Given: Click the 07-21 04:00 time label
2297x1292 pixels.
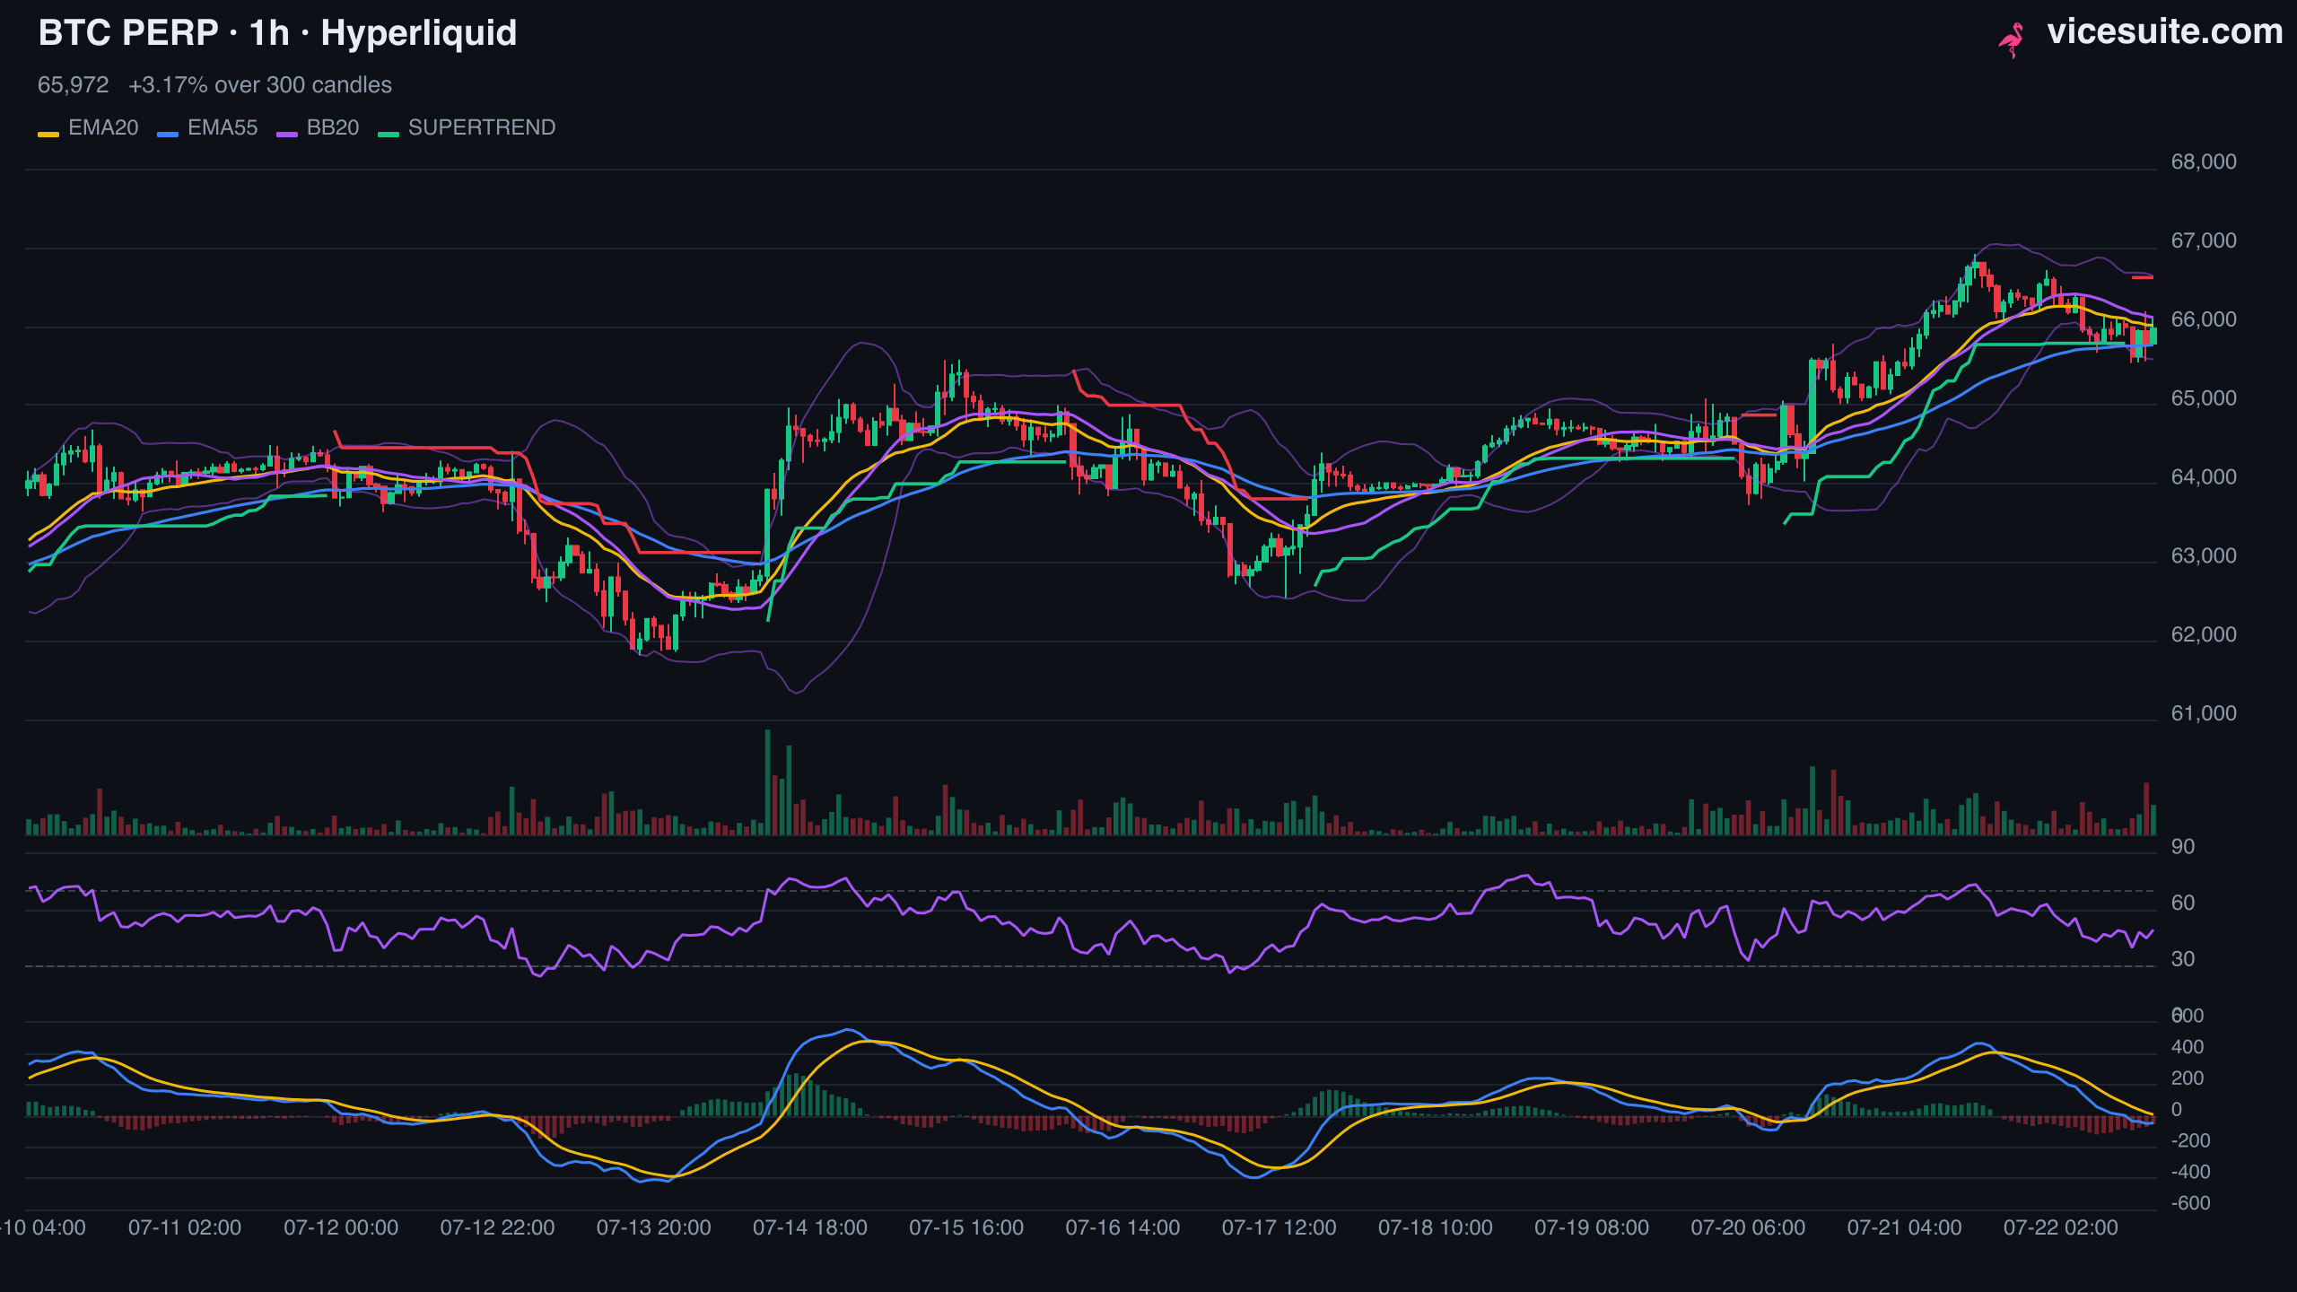Looking at the screenshot, I should click(1904, 1227).
